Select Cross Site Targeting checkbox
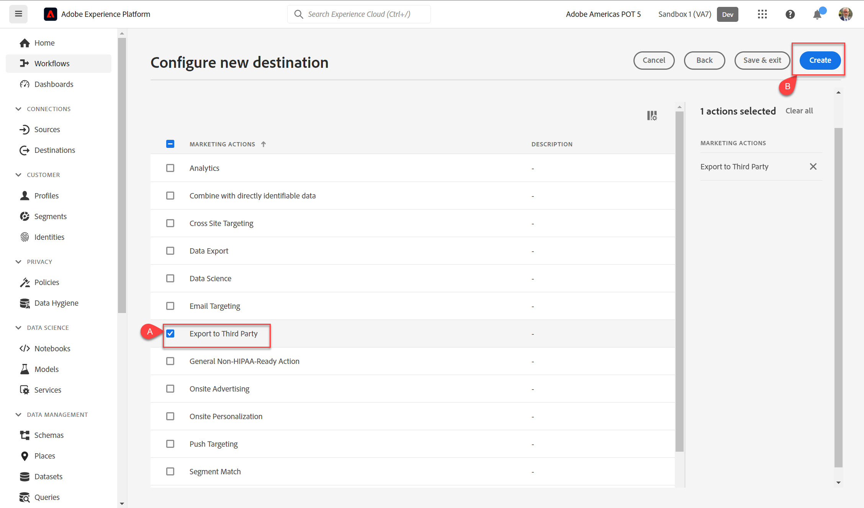Viewport: 864px width, 508px height. [170, 223]
